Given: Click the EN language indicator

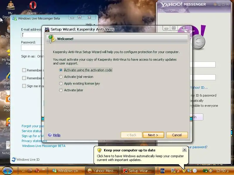Looking at the screenshot, I should (x=163, y=171).
